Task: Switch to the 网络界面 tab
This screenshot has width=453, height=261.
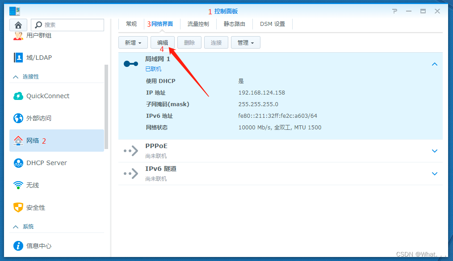Action: pyautogui.click(x=162, y=24)
